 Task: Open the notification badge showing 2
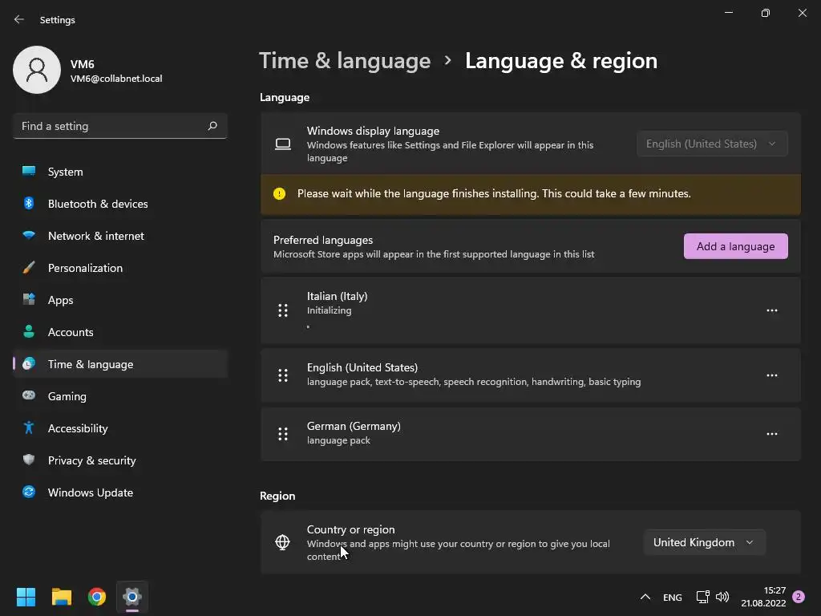coord(799,597)
